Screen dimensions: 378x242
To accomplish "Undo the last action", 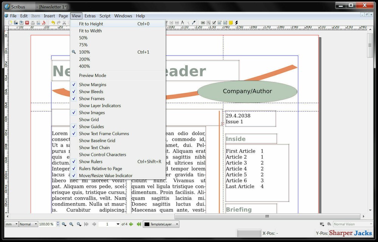I will point(53,23).
